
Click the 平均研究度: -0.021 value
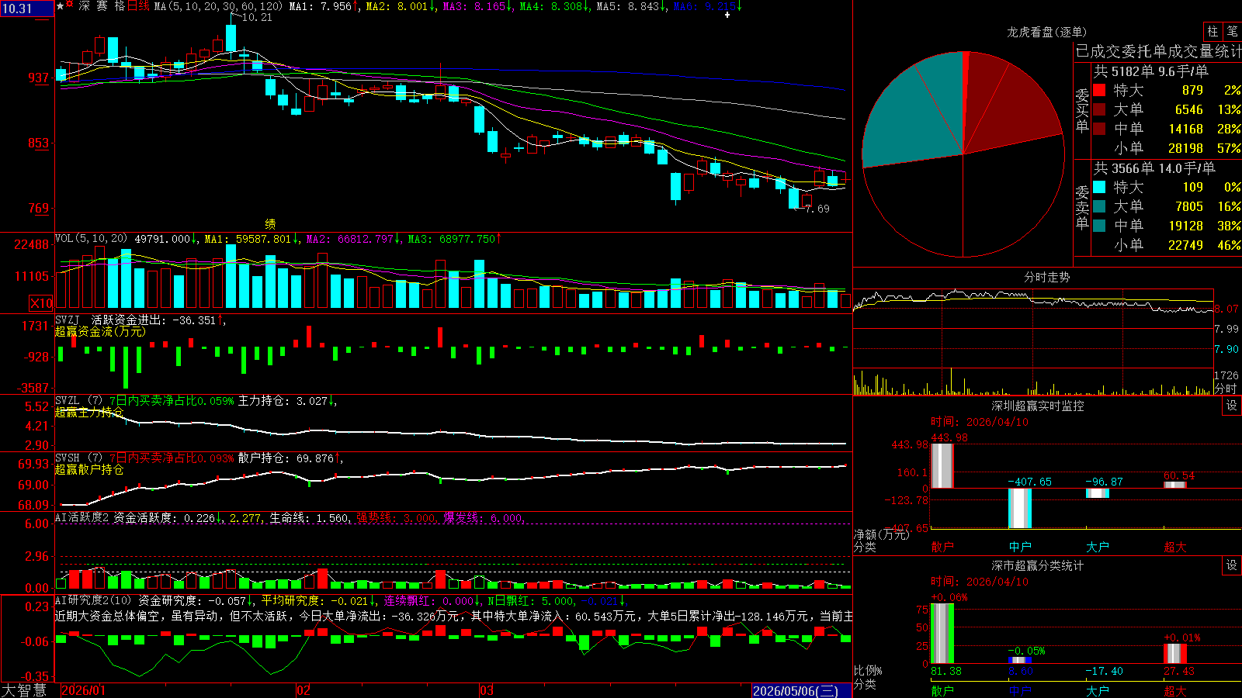point(317,601)
